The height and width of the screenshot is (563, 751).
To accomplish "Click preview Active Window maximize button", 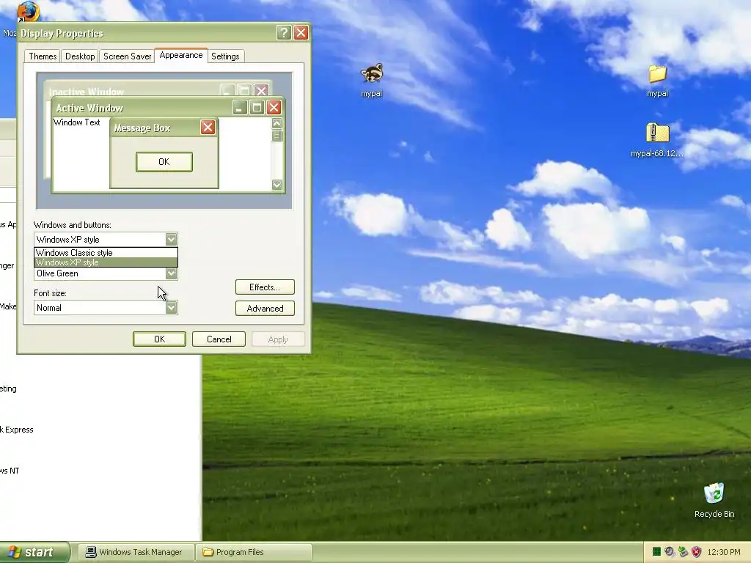I will pyautogui.click(x=257, y=107).
